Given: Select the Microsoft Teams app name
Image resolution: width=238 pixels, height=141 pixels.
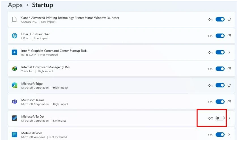Looking at the screenshot, I should click(x=33, y=100).
